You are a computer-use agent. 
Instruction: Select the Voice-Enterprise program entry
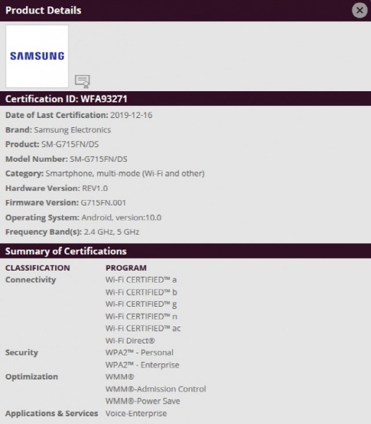pyautogui.click(x=136, y=413)
